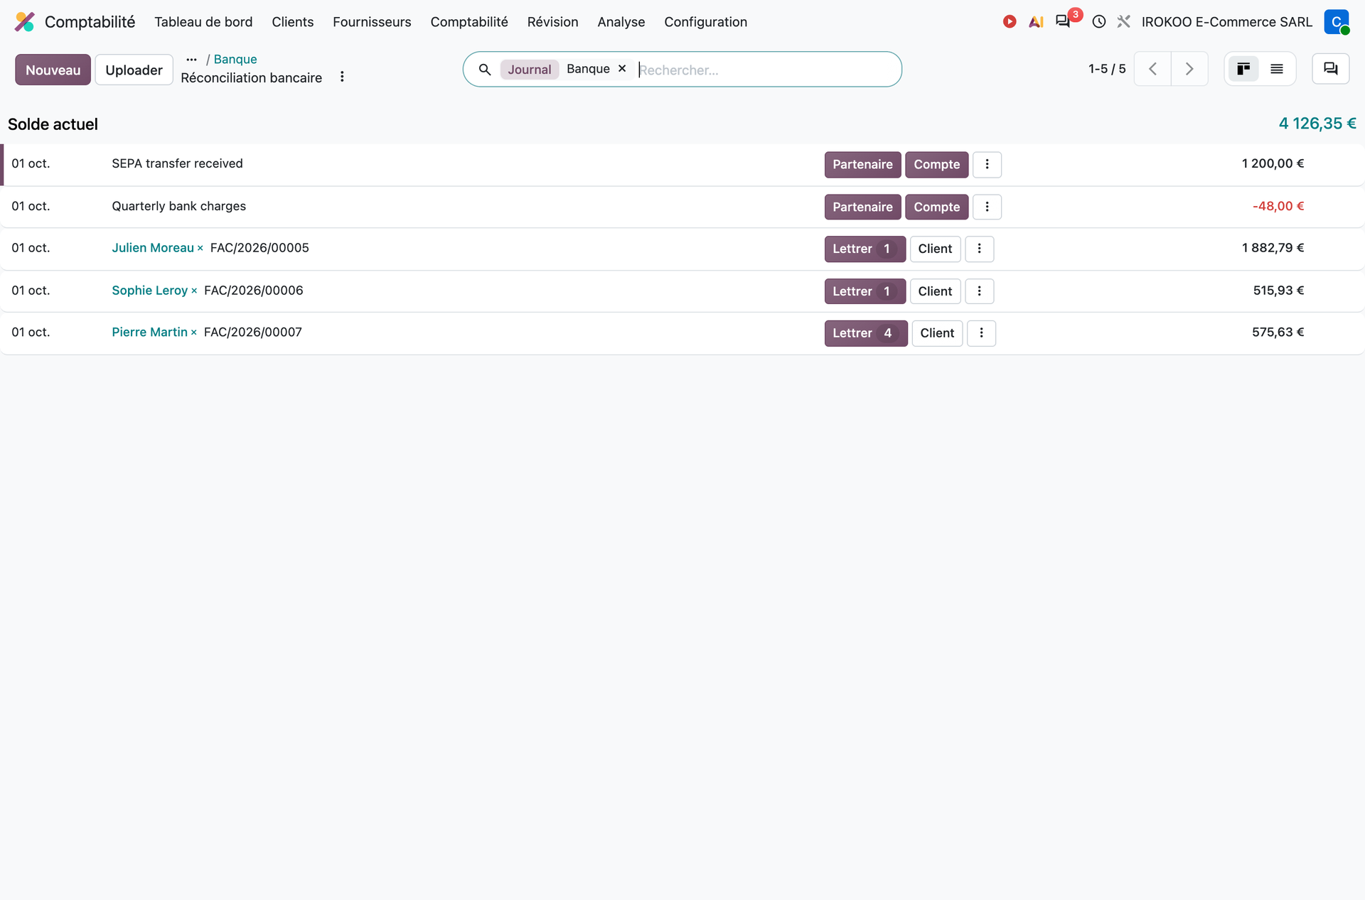Click the search magnifier icon
The height and width of the screenshot is (900, 1365).
(x=485, y=70)
